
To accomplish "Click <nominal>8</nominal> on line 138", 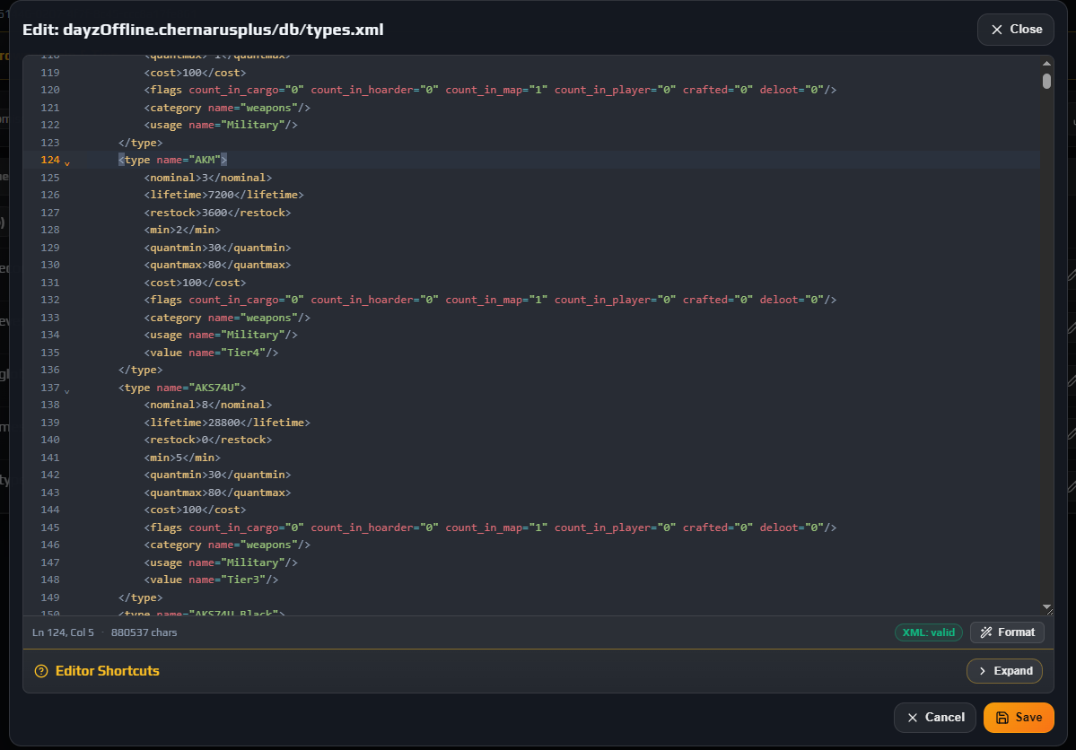I will [208, 405].
